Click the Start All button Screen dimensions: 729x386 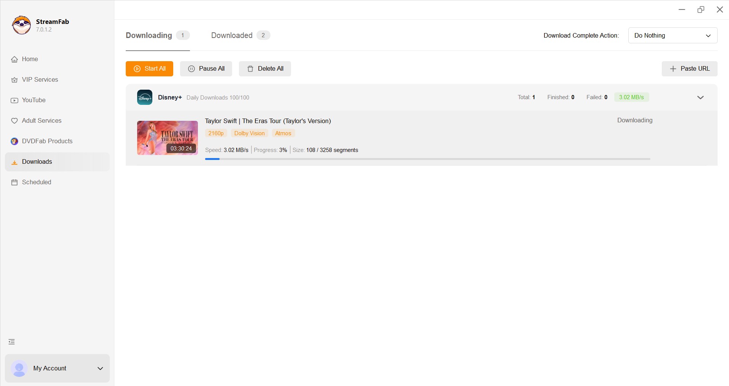pos(149,69)
